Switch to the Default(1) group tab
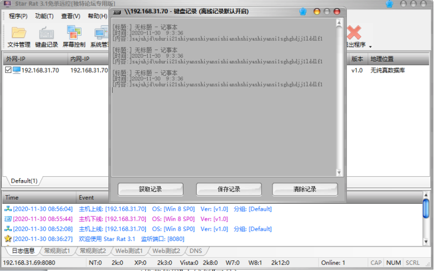 pyautogui.click(x=24, y=181)
